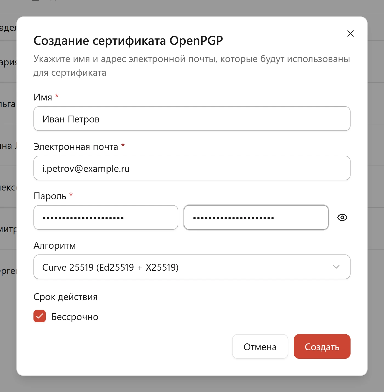
Task: Click the dropdown chevron in the Алгоритм field
Action: pos(336,267)
